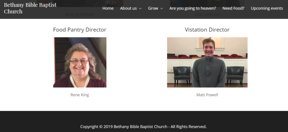288x132 pixels.
Task: Click the Copyright 2019 footer text
Action: pos(143,126)
